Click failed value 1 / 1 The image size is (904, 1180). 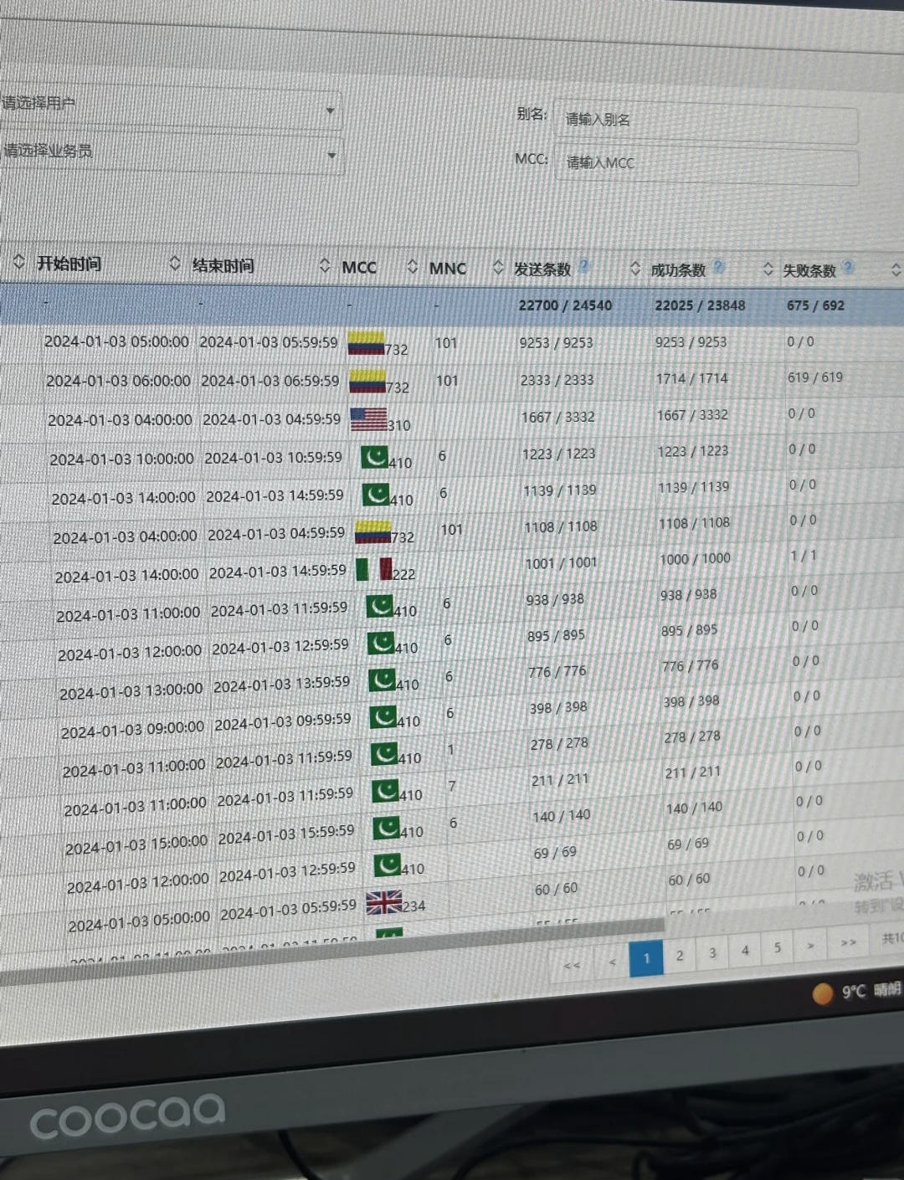click(804, 555)
